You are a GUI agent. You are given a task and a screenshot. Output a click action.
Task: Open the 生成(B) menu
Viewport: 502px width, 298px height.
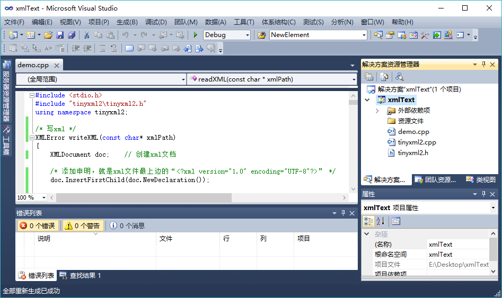(x=127, y=22)
